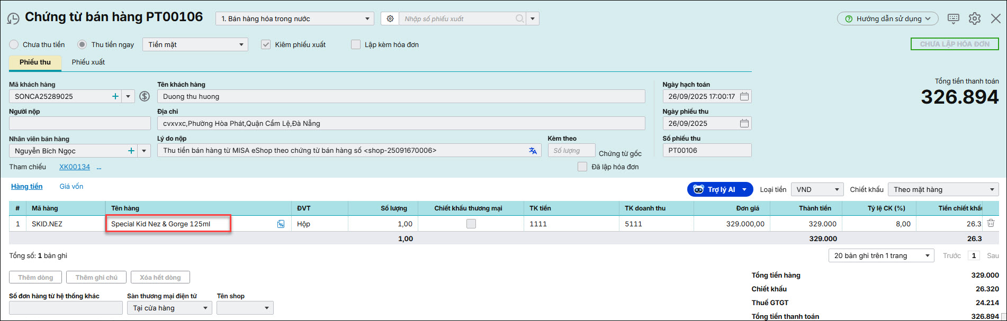Click the plus icon to add new customer

pyautogui.click(x=115, y=96)
